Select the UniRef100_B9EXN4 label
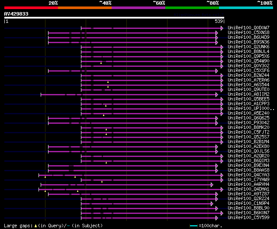Screen dimensions: 277x229 pyautogui.click(x=248, y=166)
